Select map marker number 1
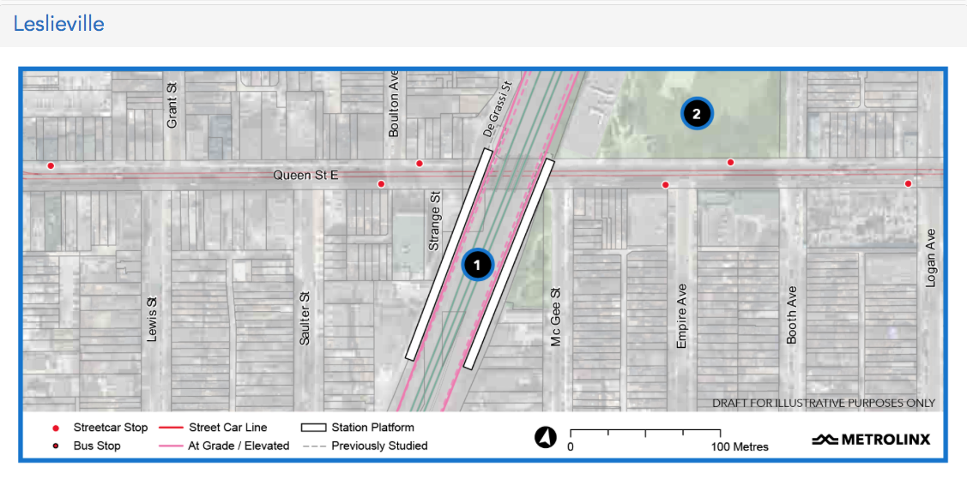The width and height of the screenshot is (967, 485). [x=477, y=265]
